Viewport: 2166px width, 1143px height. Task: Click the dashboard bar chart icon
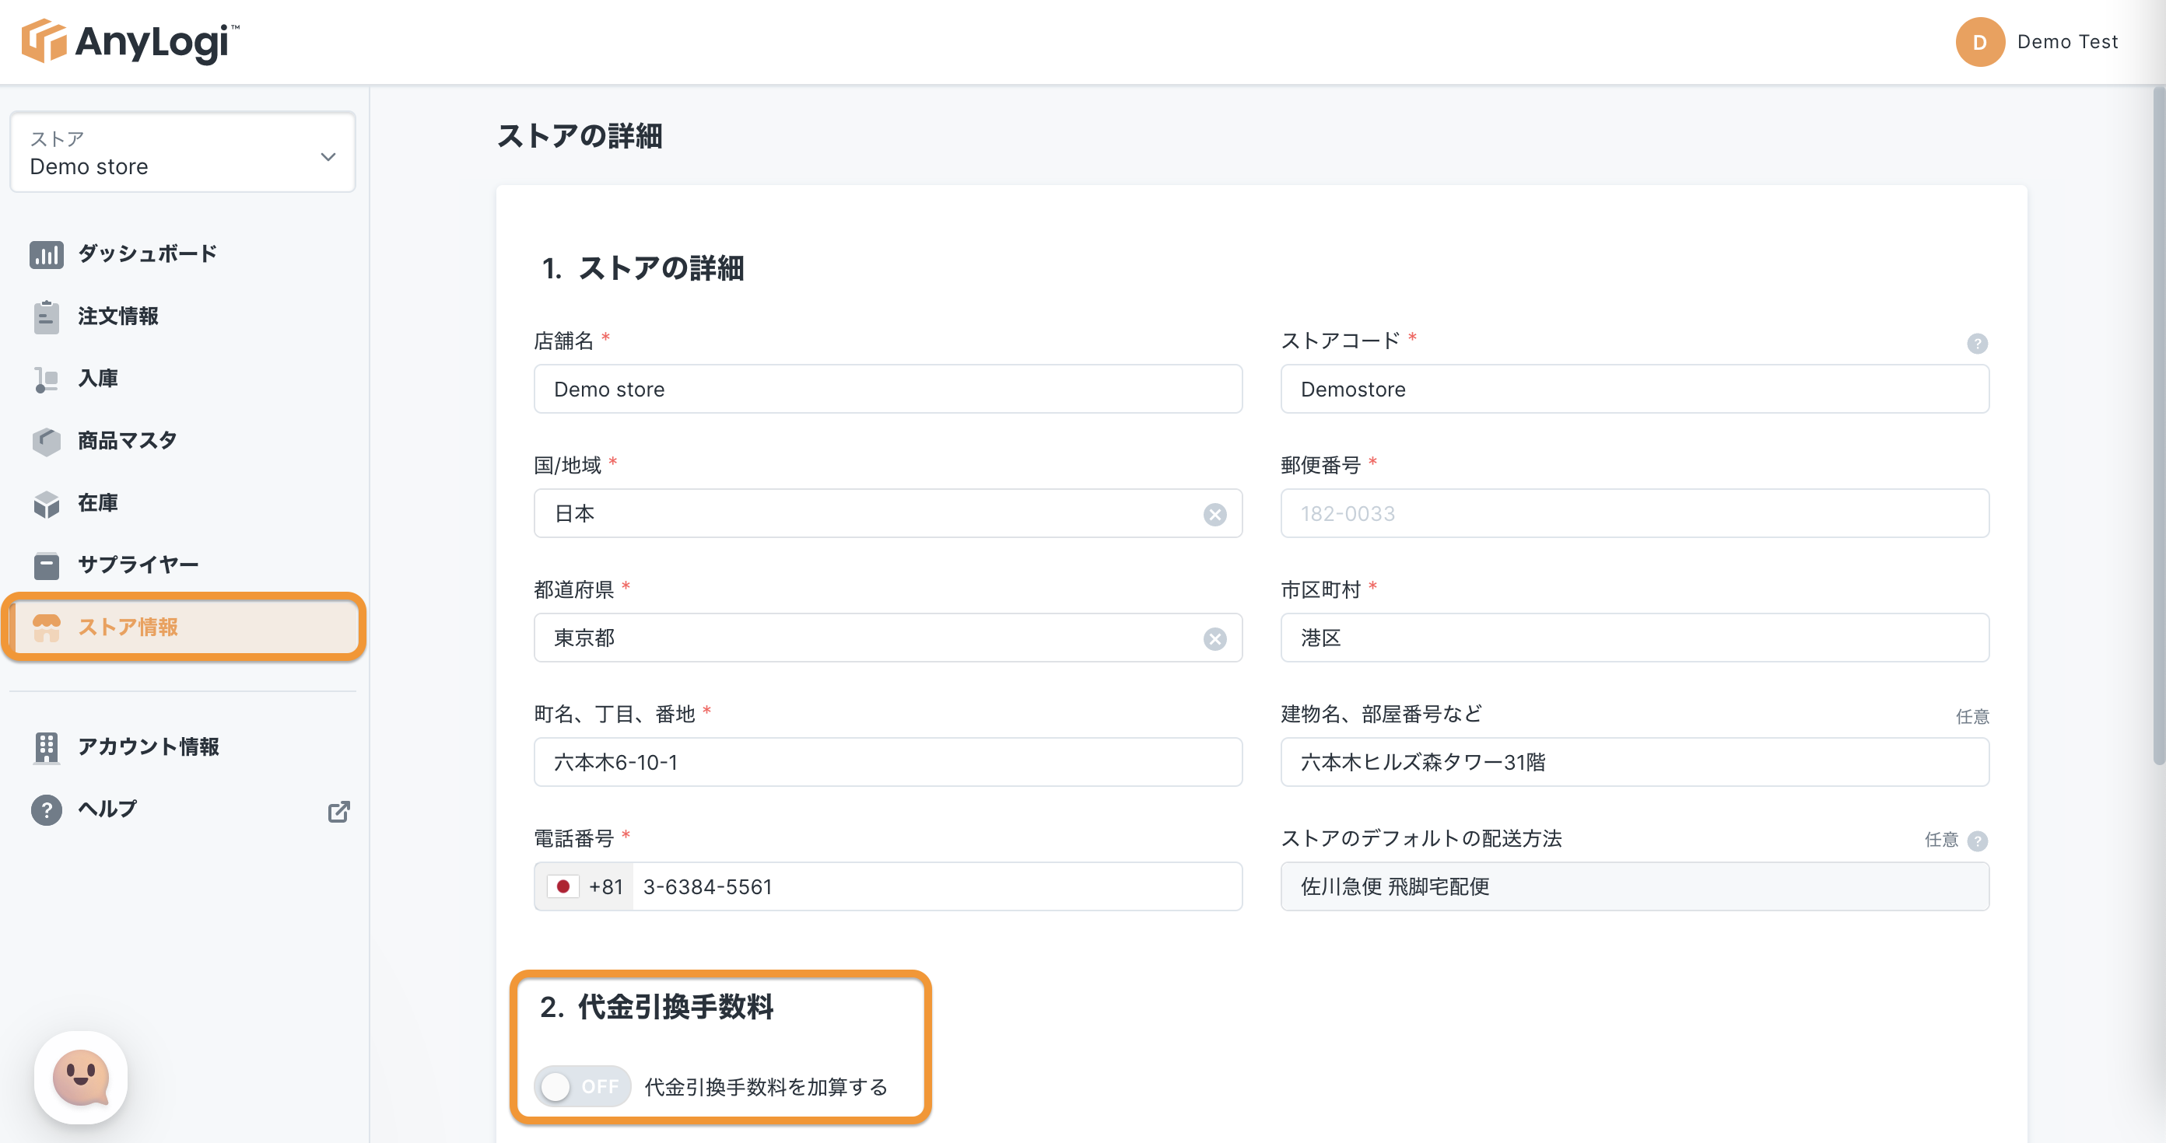coord(46,253)
